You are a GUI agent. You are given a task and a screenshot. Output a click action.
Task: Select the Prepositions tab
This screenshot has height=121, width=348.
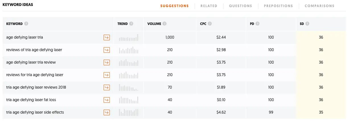[278, 6]
